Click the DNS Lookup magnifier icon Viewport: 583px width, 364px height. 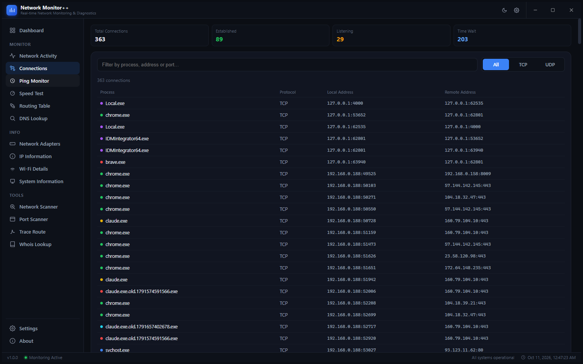pyautogui.click(x=13, y=118)
